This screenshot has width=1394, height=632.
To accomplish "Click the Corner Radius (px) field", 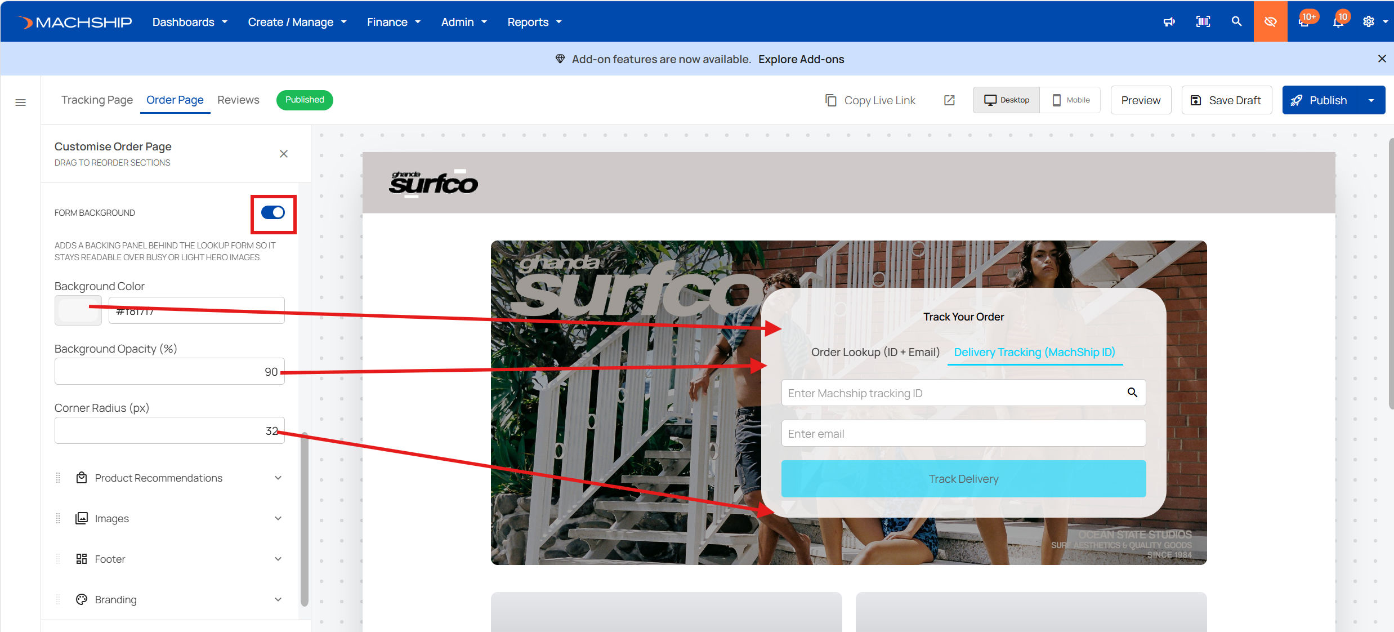I will coord(169,430).
